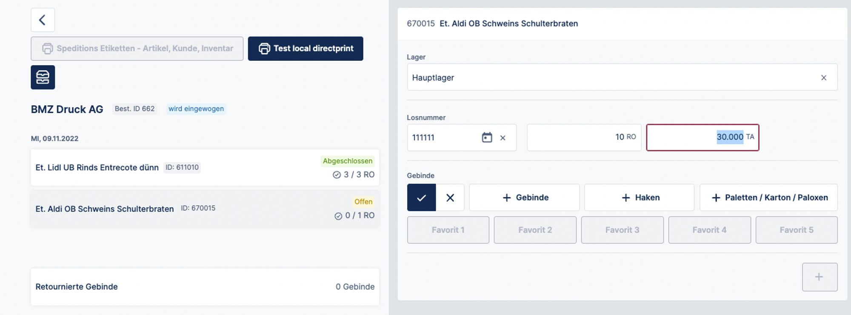Clear the Hauptlager warehouse selection
This screenshot has height=315, width=851.
click(823, 78)
